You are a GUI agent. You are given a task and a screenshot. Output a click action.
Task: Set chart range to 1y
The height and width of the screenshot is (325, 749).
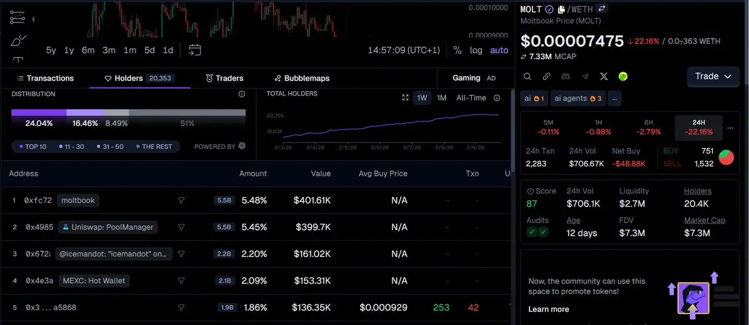69,50
